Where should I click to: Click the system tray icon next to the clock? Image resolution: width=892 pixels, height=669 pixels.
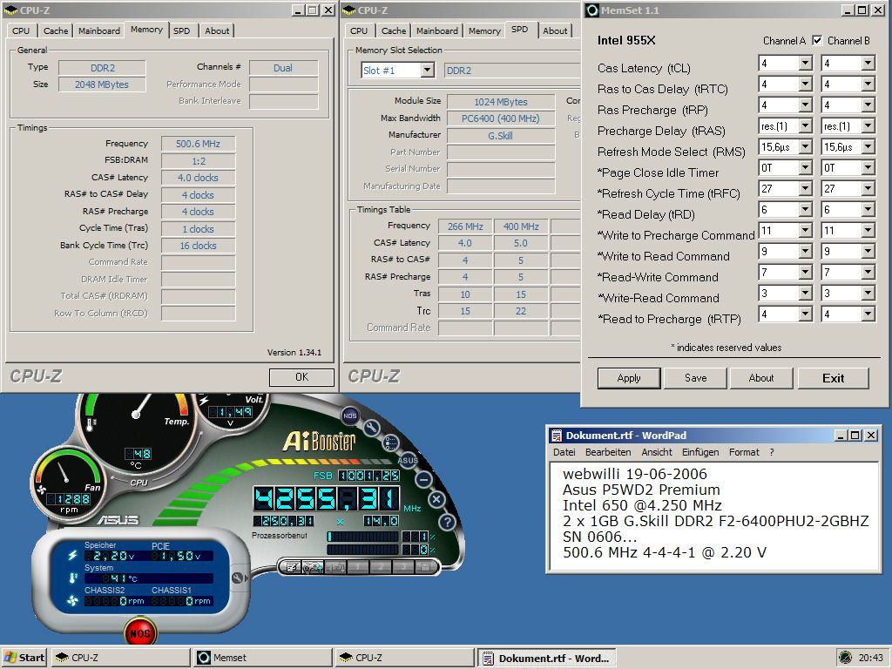(845, 658)
